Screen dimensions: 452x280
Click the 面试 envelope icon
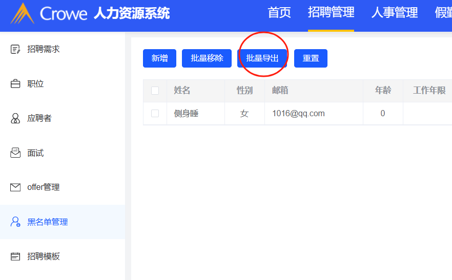[x=15, y=153]
